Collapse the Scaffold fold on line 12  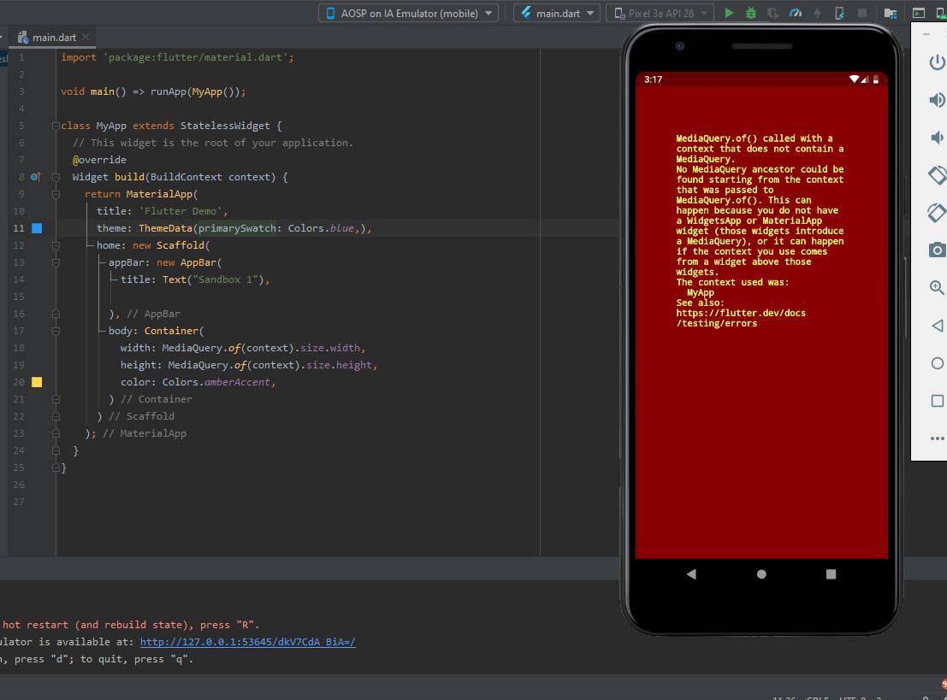[x=56, y=245]
